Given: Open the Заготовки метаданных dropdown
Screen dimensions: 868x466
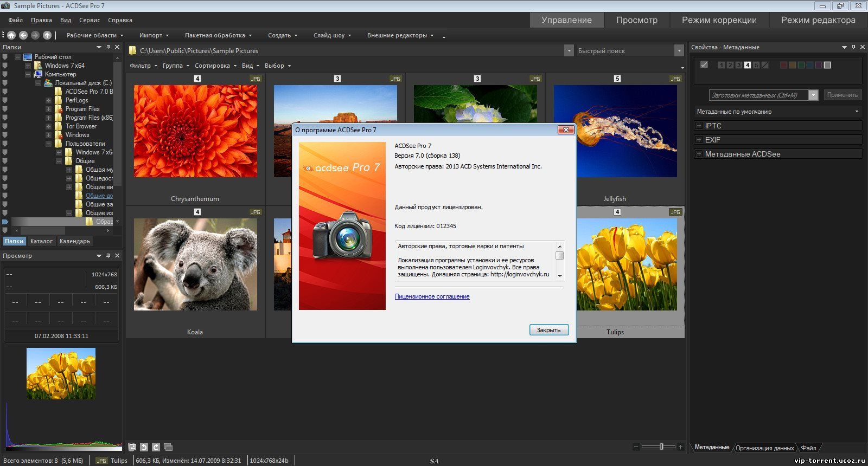Looking at the screenshot, I should (813, 95).
